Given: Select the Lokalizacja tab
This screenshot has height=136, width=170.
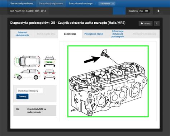Looking at the screenshot, I should [70, 34].
